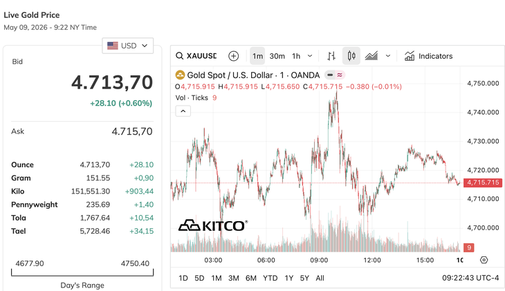This screenshot has width=505, height=291.
Task: Click the Gram row price 151.55
Action: click(98, 178)
